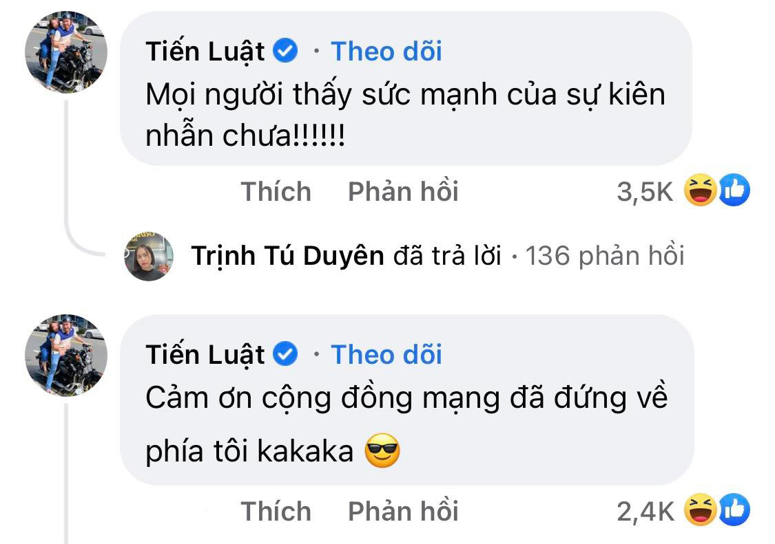Open Tiến Luật's avatar on second comment

pyautogui.click(x=66, y=356)
